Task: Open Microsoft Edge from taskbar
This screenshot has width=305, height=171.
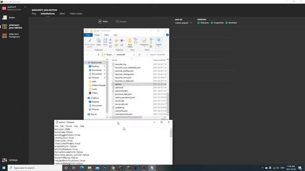Action: [x=81, y=168]
